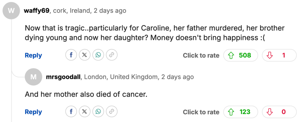Share mrsgoodall's comment on X
The image size is (300, 122).
point(85,112)
